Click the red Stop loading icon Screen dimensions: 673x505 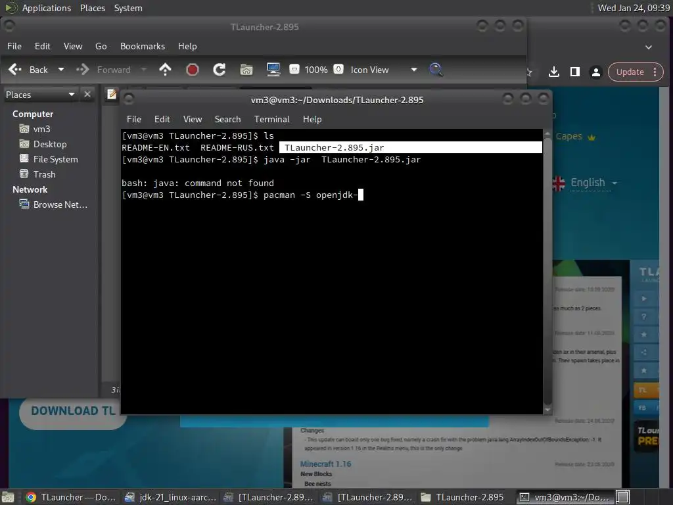pyautogui.click(x=193, y=70)
